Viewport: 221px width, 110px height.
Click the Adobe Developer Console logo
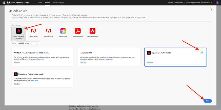[19, 3]
